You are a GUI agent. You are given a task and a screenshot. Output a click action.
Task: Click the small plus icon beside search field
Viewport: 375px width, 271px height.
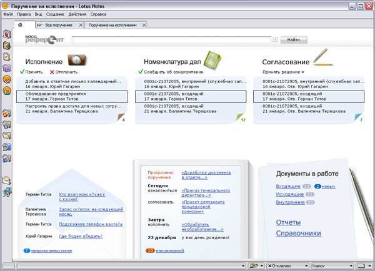click(275, 40)
